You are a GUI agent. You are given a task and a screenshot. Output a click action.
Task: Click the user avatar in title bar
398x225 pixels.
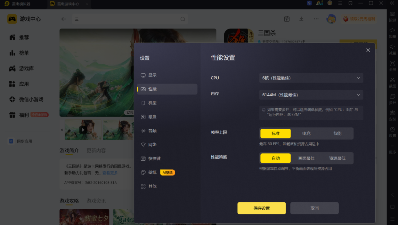330,3
